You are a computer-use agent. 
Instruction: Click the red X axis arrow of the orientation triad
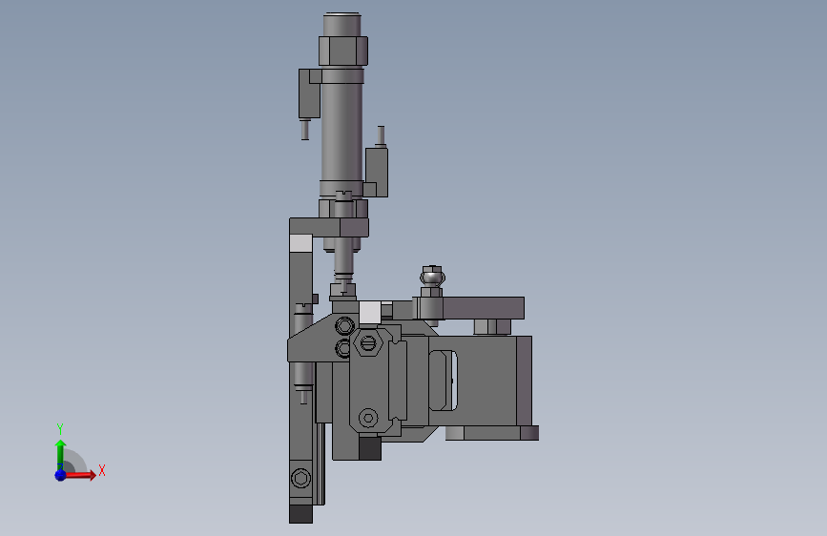(80, 475)
